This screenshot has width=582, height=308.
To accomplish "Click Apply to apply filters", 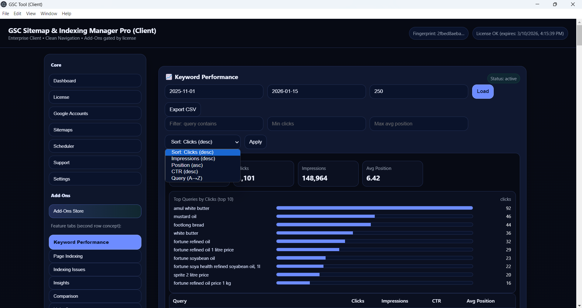I will [255, 142].
